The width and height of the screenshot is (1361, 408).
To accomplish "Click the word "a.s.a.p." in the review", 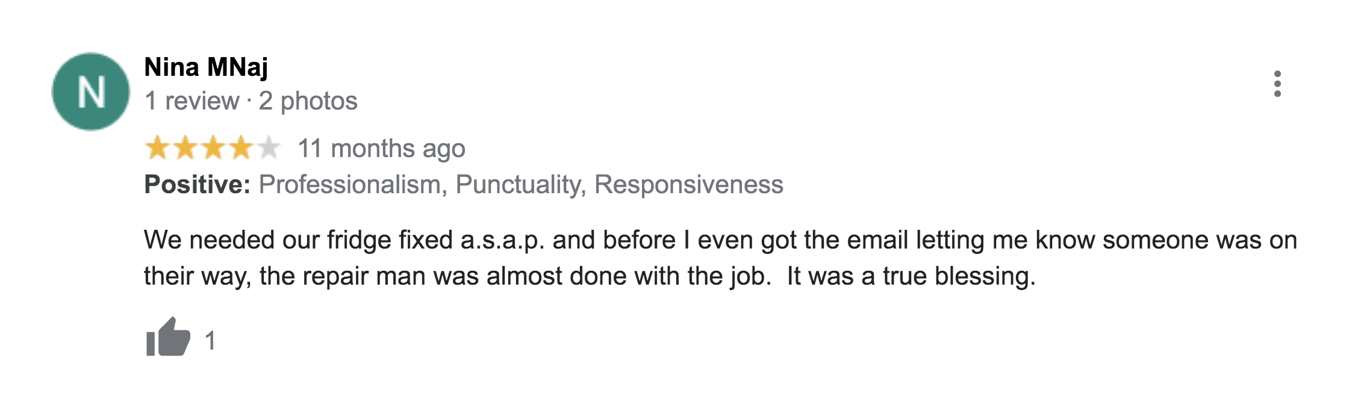I will tap(502, 240).
